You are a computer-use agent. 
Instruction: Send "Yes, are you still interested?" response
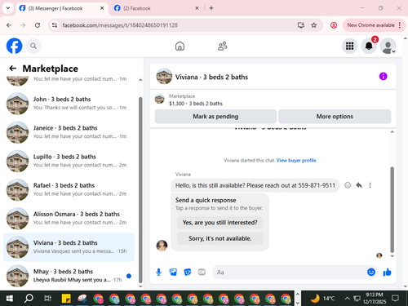coord(220,223)
